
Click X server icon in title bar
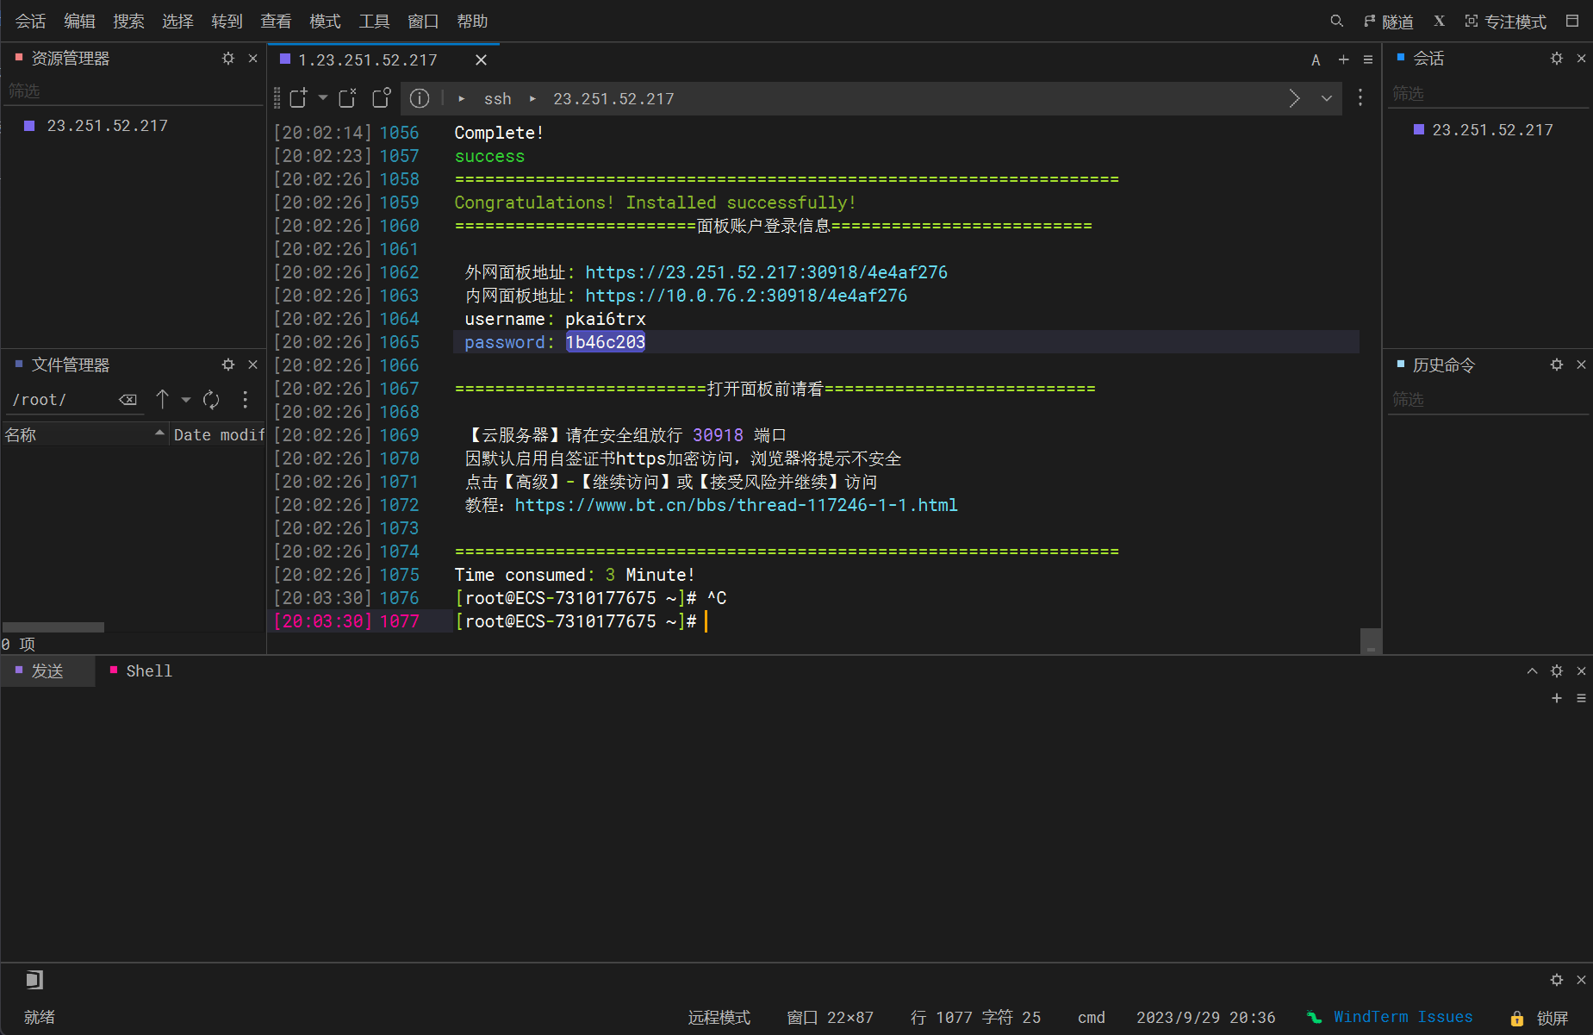coord(1439,21)
